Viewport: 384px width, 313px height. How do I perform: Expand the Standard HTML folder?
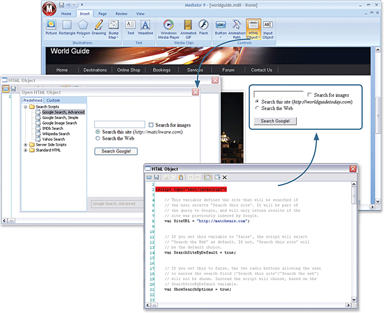coord(25,150)
